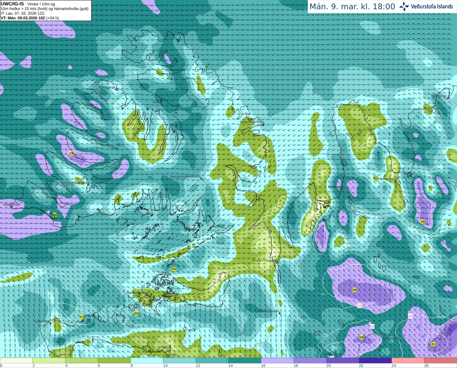Viewport: 457px width, 368px height.
Task: Click the legend swatch between 2 and 4
Action: 49,361
